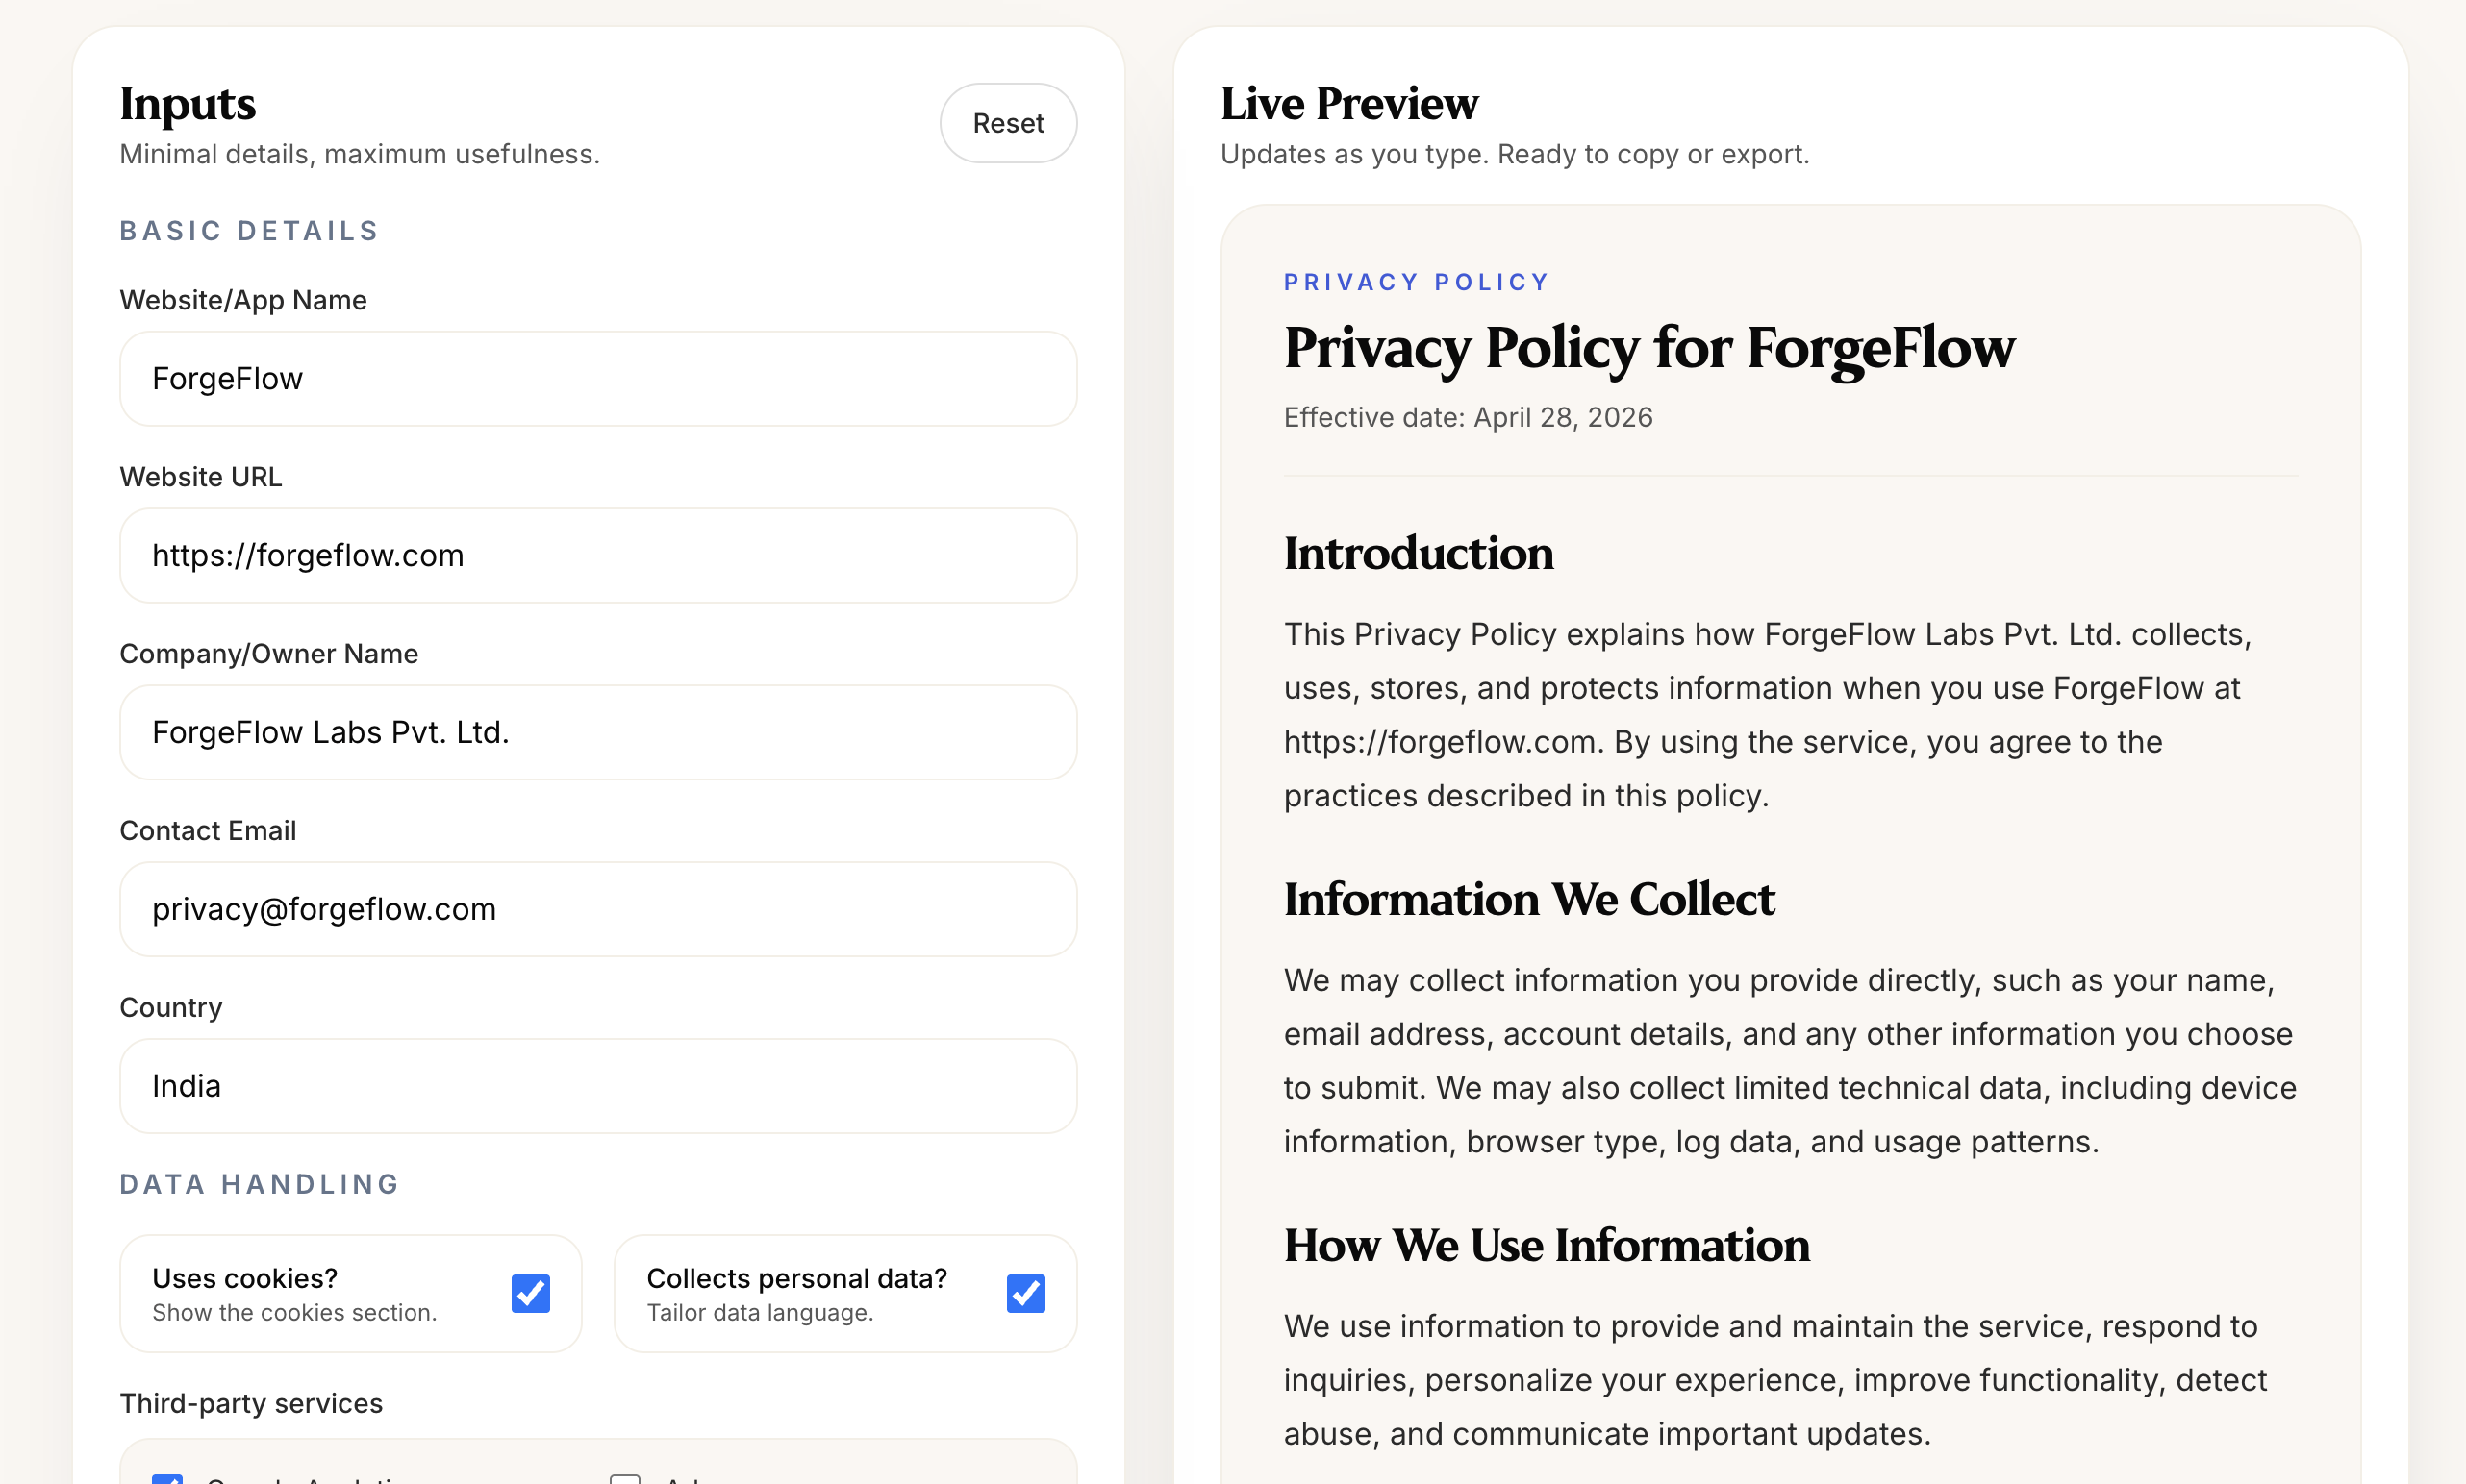Click the DATA HANDLING section label
Viewport: 2466px width, 1484px height.
click(x=259, y=1183)
